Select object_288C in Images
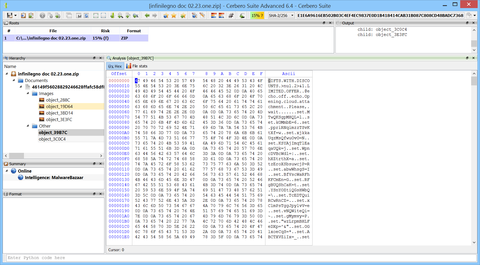Image resolution: width=480 pixels, height=265 pixels. (58, 100)
